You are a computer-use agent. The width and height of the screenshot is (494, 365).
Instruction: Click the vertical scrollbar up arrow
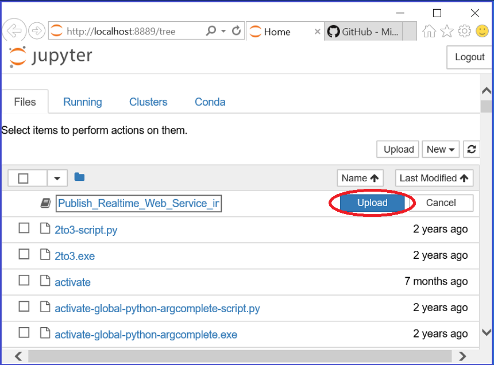click(487, 91)
